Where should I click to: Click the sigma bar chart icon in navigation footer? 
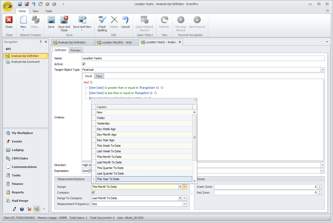[x=29, y=209]
